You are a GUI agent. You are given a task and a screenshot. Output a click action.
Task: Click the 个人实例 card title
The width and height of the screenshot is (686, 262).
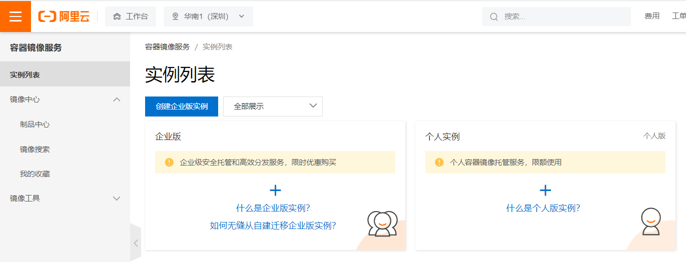(x=442, y=136)
